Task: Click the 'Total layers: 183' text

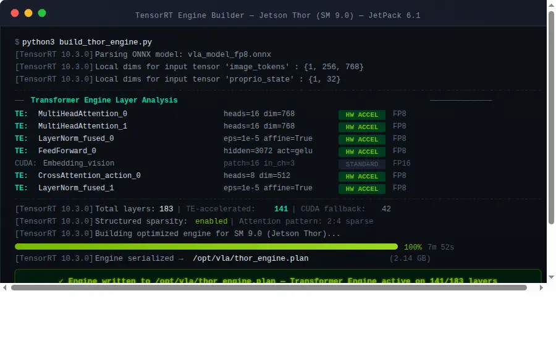Action: point(134,209)
